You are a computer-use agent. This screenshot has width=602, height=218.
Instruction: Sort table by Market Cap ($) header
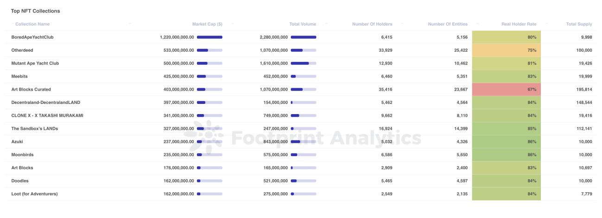click(x=207, y=24)
